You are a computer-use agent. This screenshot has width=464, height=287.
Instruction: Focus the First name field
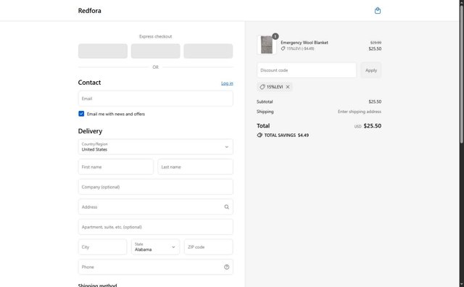pos(116,167)
